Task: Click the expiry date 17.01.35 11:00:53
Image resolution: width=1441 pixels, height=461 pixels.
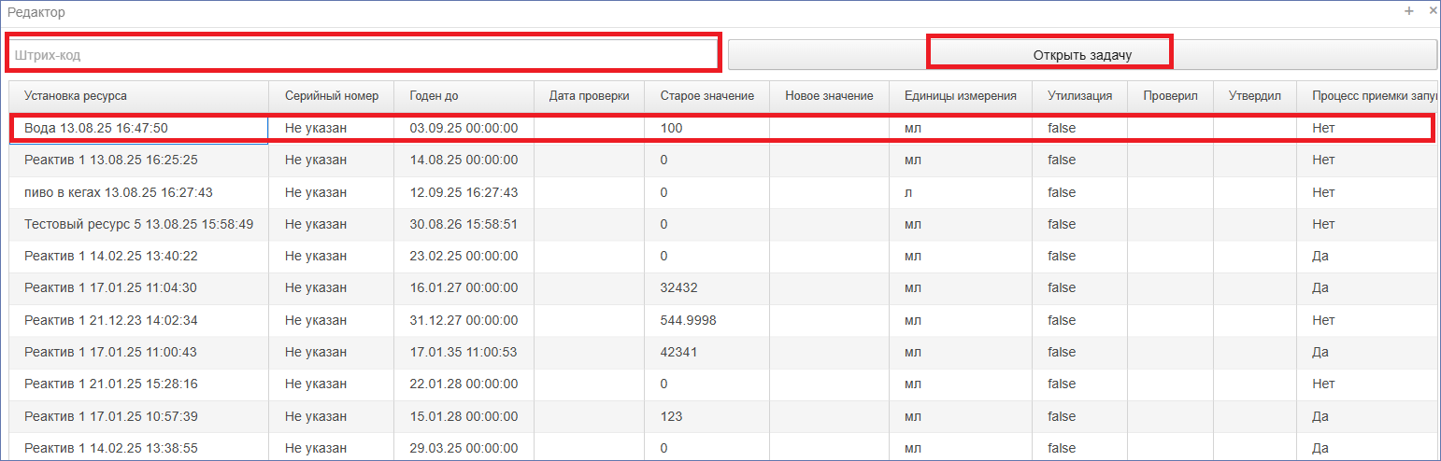Action: click(464, 352)
